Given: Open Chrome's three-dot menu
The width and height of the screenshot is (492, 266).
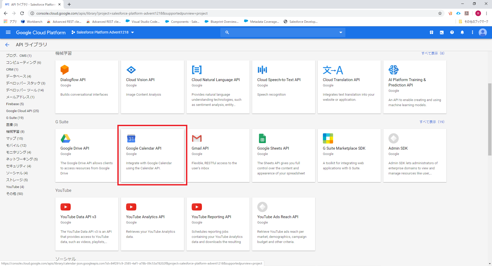Looking at the screenshot, I should (x=486, y=13).
